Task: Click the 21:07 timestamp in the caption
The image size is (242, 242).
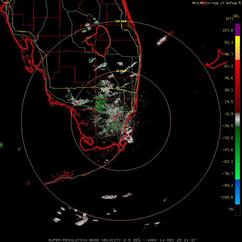Action: (190, 240)
